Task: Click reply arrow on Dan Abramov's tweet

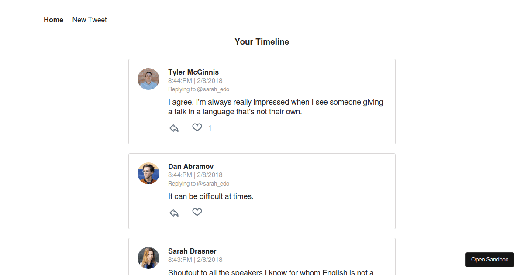Action: coord(174,213)
